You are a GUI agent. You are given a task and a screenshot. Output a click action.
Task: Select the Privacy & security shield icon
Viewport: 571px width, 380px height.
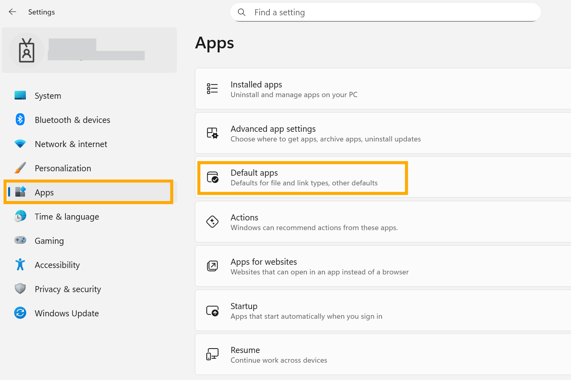20,289
